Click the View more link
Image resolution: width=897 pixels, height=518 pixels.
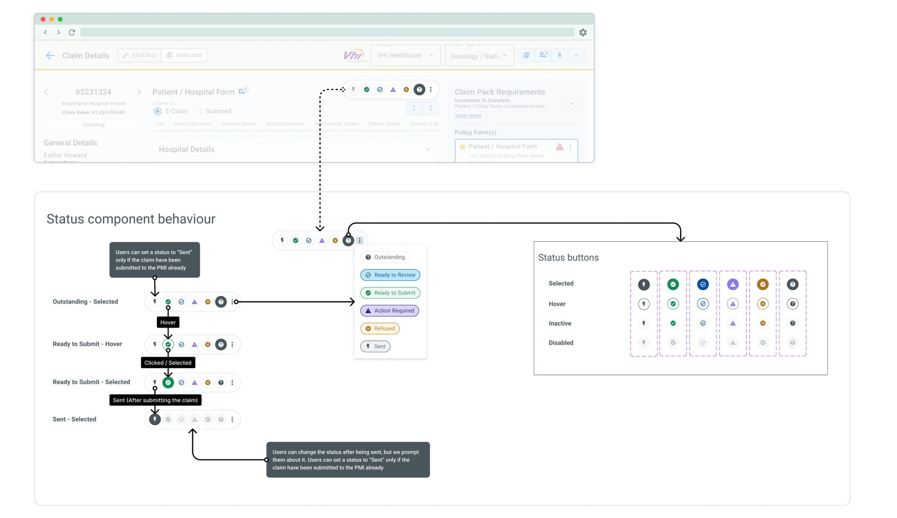[x=468, y=115]
